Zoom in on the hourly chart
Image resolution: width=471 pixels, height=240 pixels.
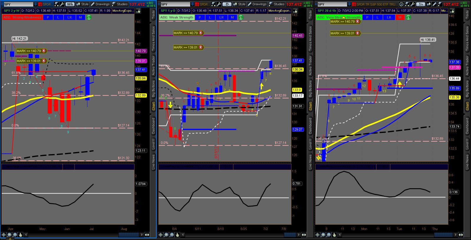[323, 235]
